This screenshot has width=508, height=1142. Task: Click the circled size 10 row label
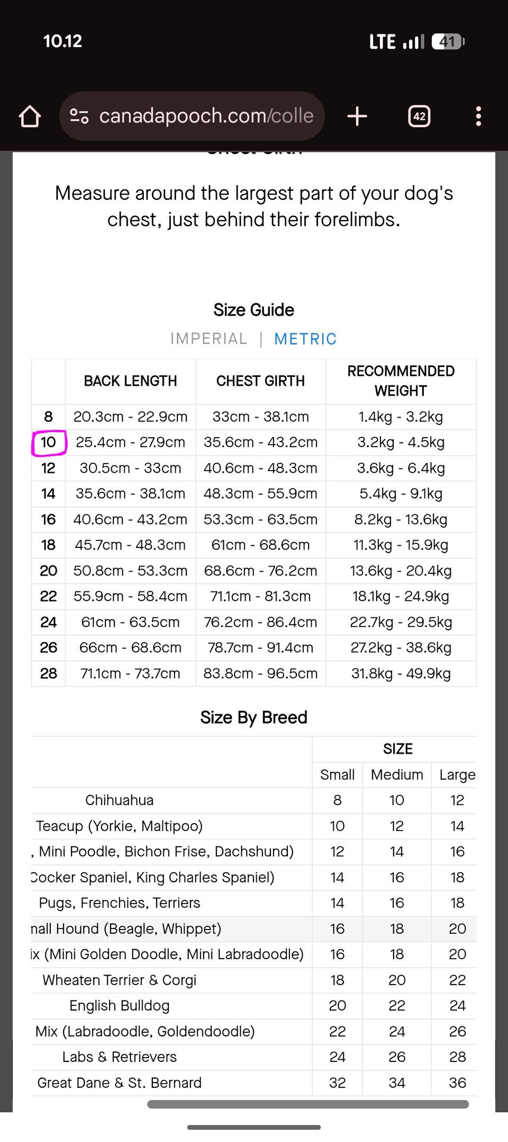(48, 442)
